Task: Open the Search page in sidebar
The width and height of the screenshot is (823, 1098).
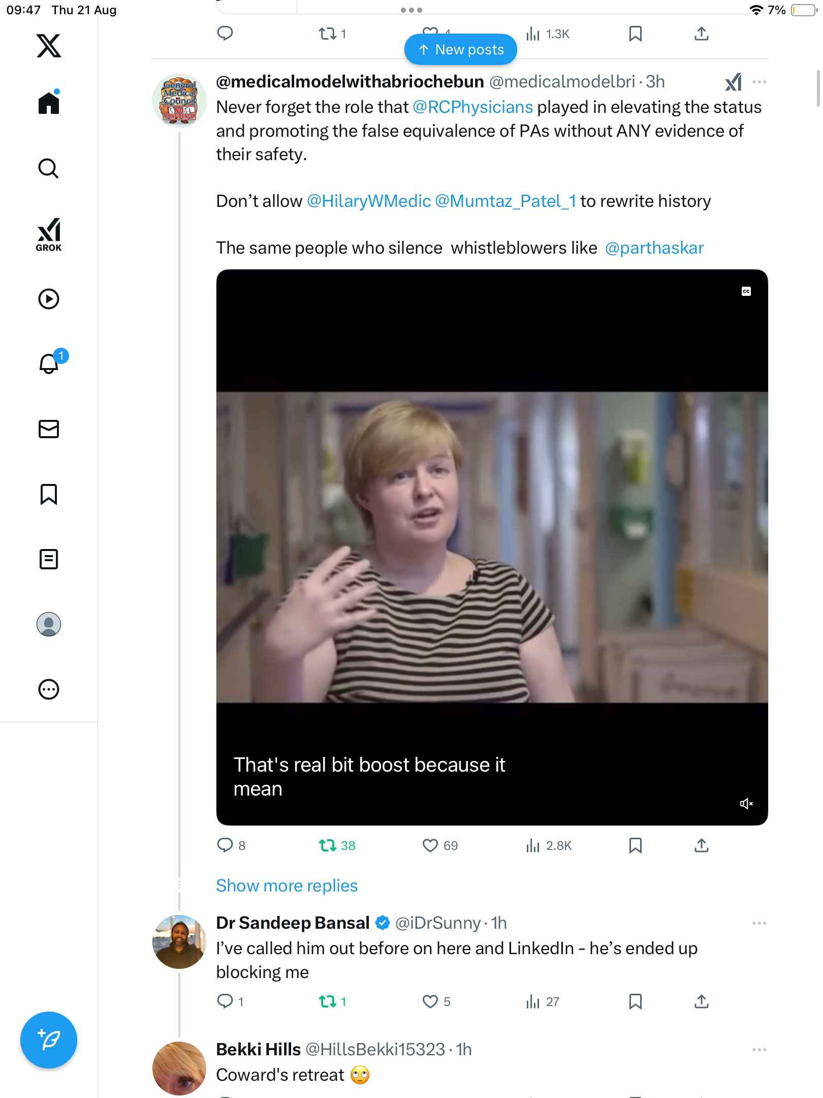Action: (49, 169)
